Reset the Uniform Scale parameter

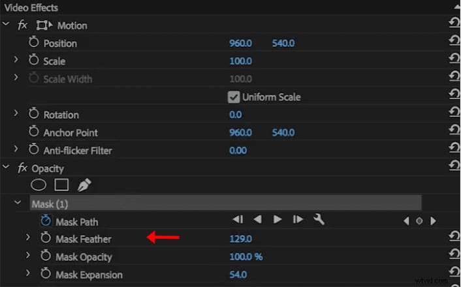[454, 94]
